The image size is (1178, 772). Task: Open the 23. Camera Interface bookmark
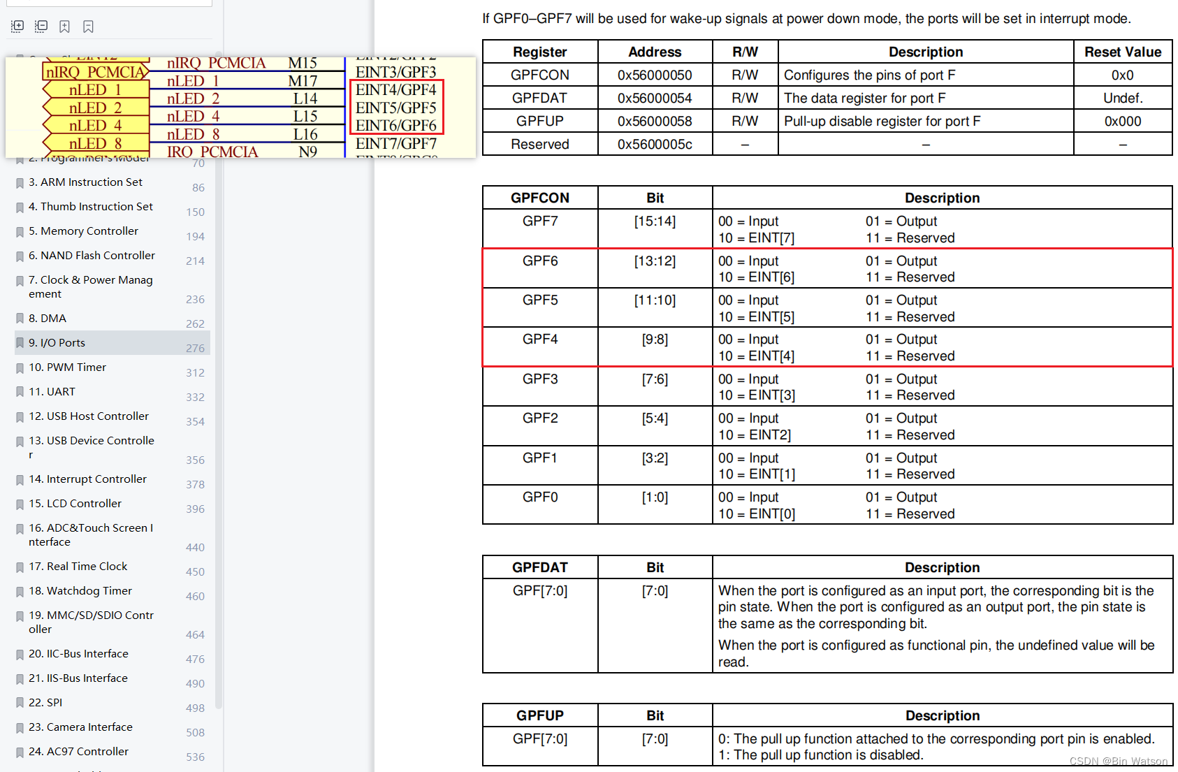click(80, 727)
